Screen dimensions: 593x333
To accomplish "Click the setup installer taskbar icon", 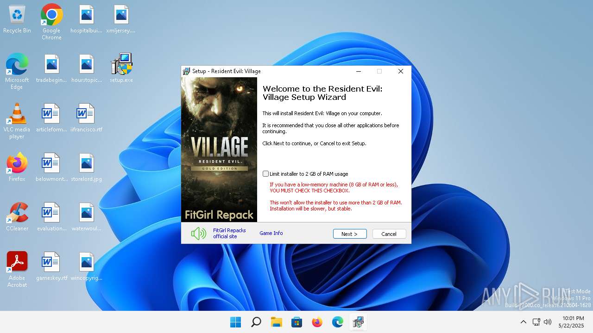I will tap(358, 322).
